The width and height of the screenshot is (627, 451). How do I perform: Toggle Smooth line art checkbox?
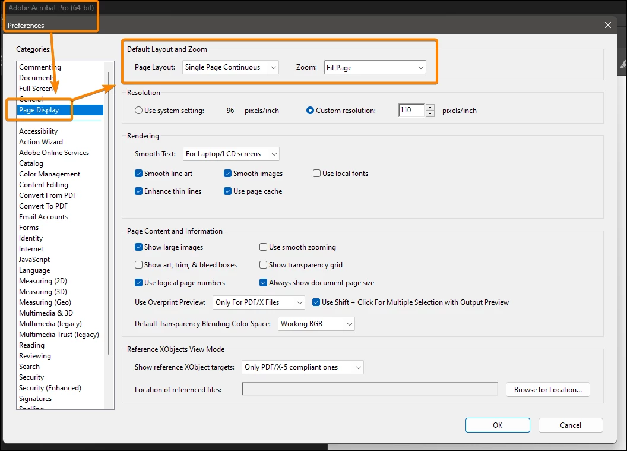[138, 174]
